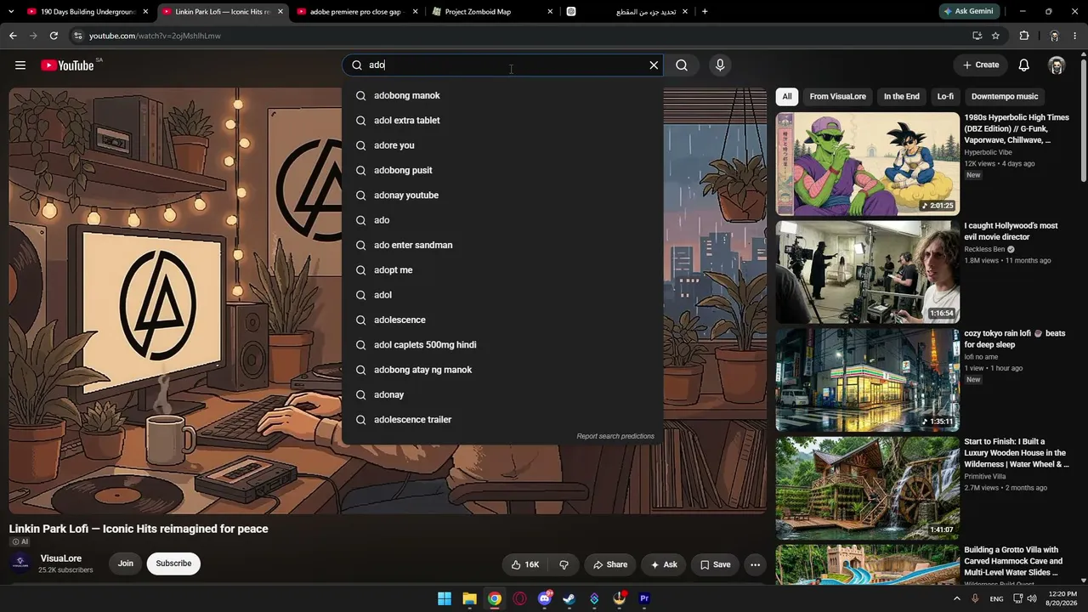1088x612 pixels.
Task: Filter by "In the End" chip
Action: tap(901, 97)
